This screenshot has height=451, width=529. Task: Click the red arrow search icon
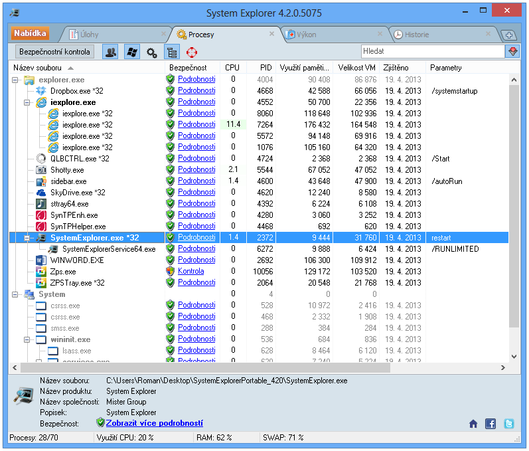coord(512,51)
